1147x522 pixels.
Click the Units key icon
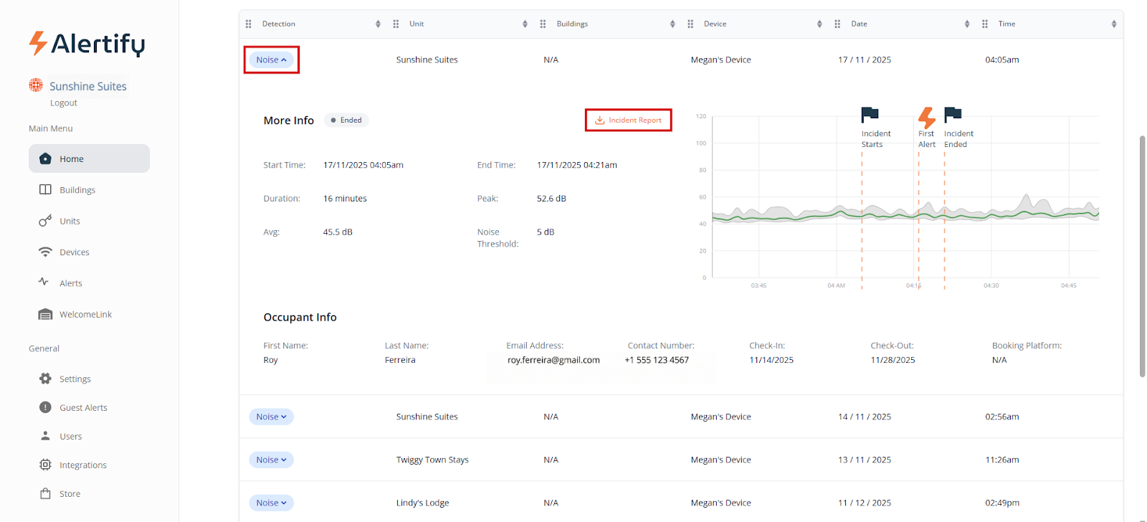(45, 221)
